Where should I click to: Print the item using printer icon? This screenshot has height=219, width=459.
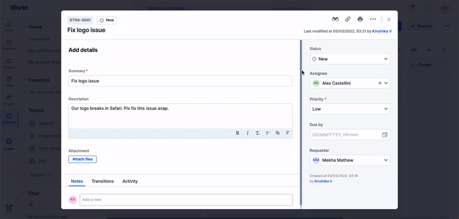[360, 19]
